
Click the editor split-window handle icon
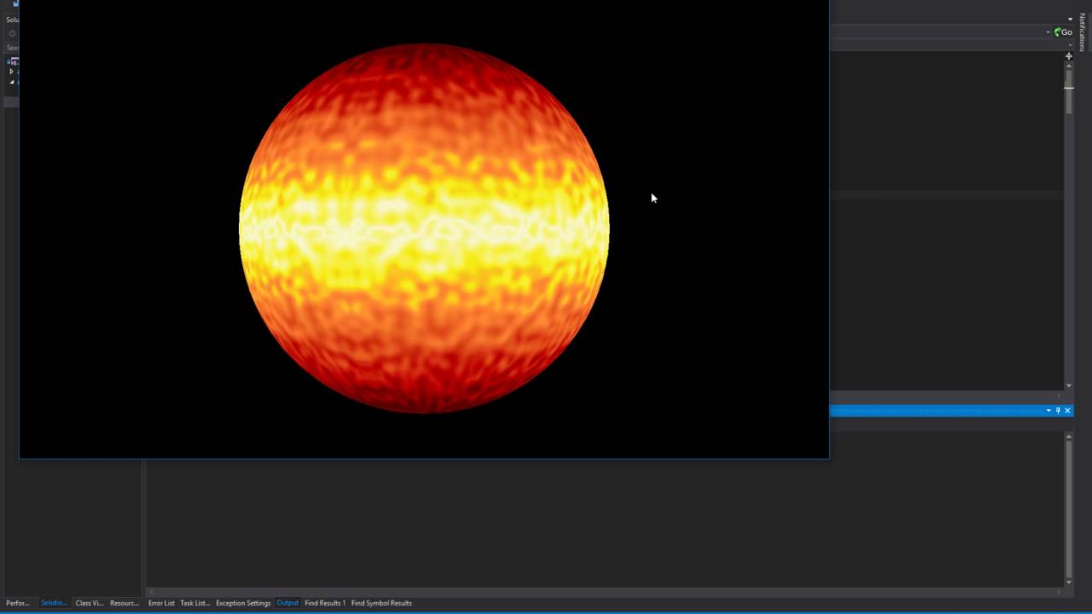click(1068, 56)
